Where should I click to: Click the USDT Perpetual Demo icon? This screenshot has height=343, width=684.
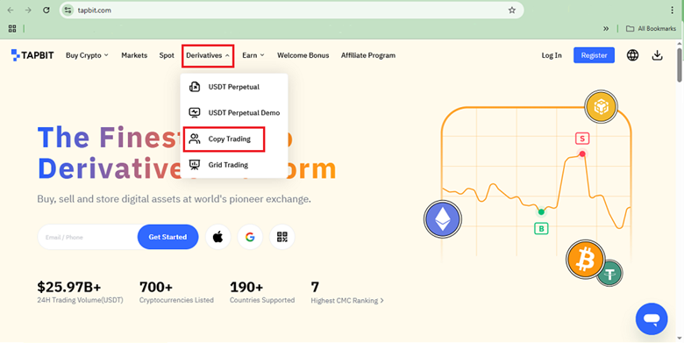[x=195, y=112]
